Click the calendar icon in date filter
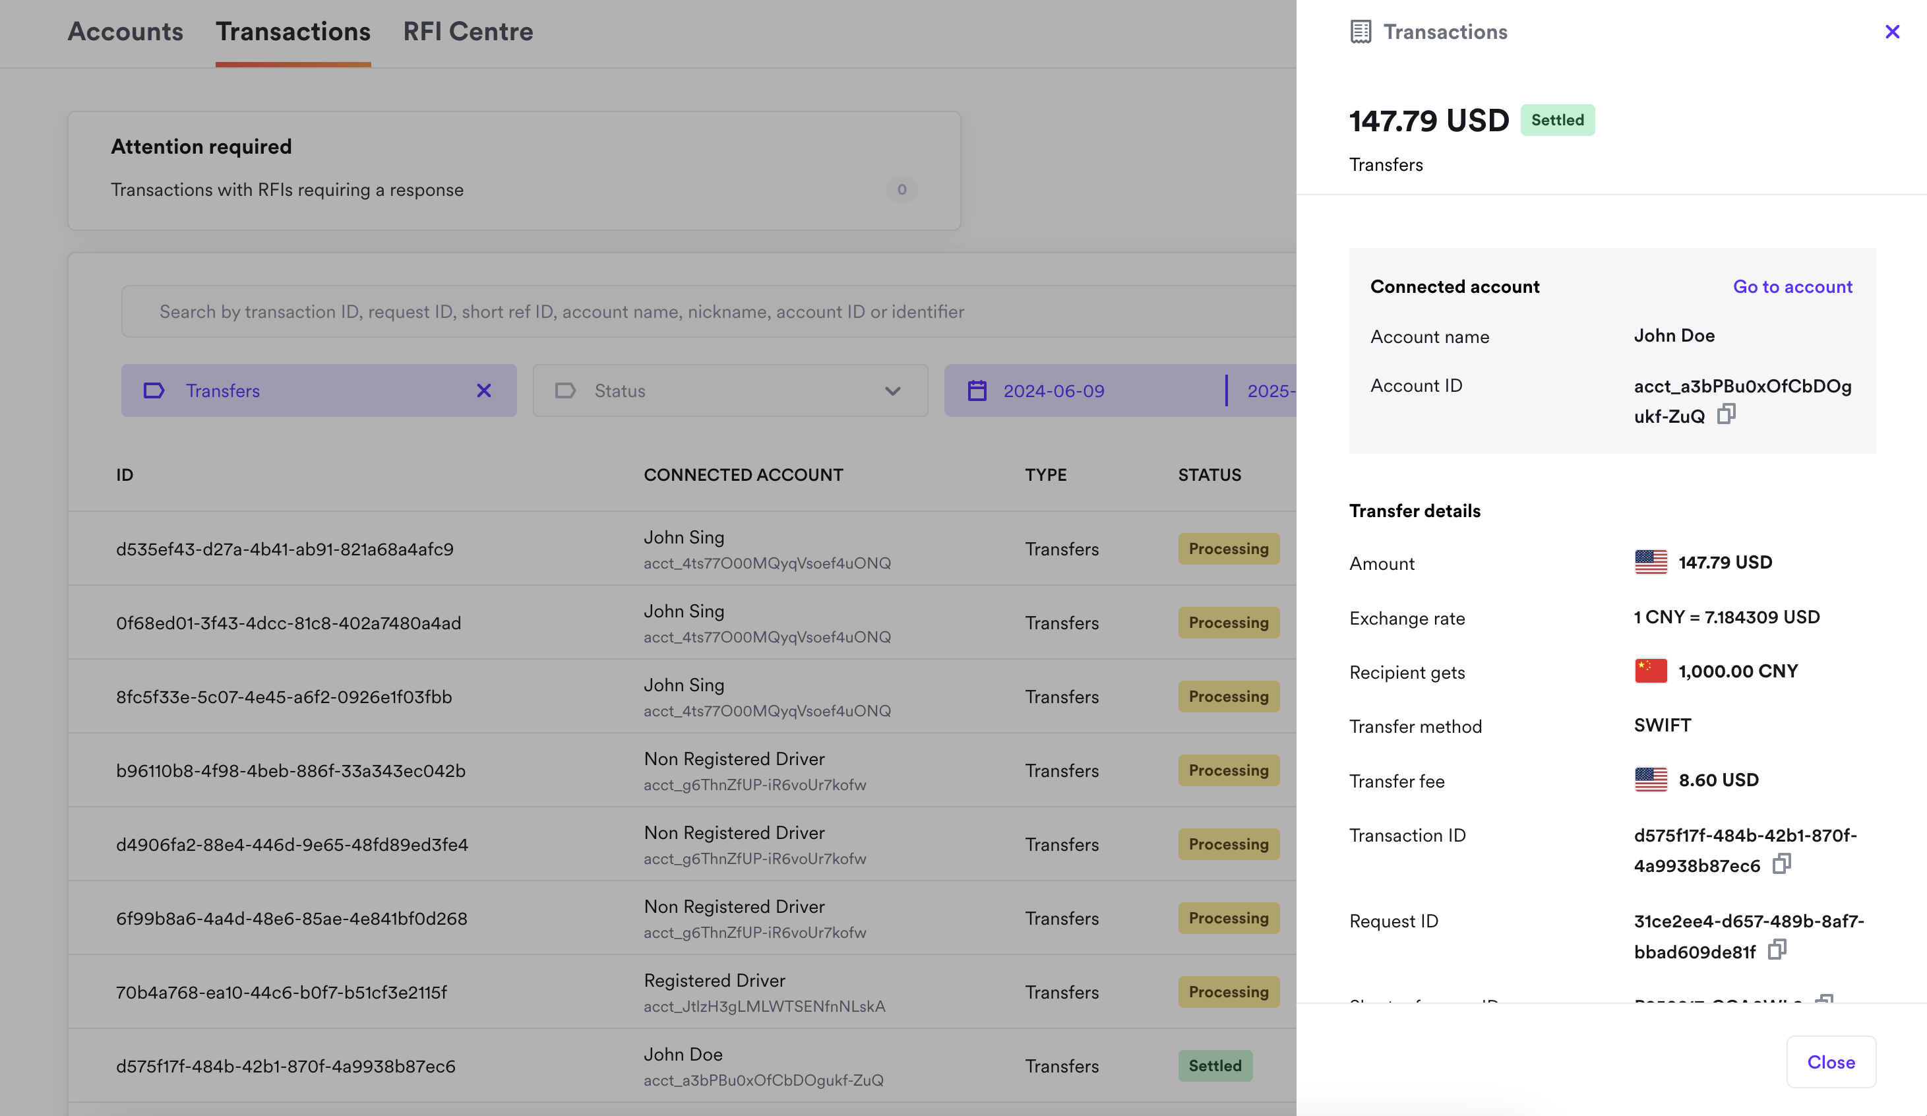The width and height of the screenshot is (1927, 1116). pos(977,391)
